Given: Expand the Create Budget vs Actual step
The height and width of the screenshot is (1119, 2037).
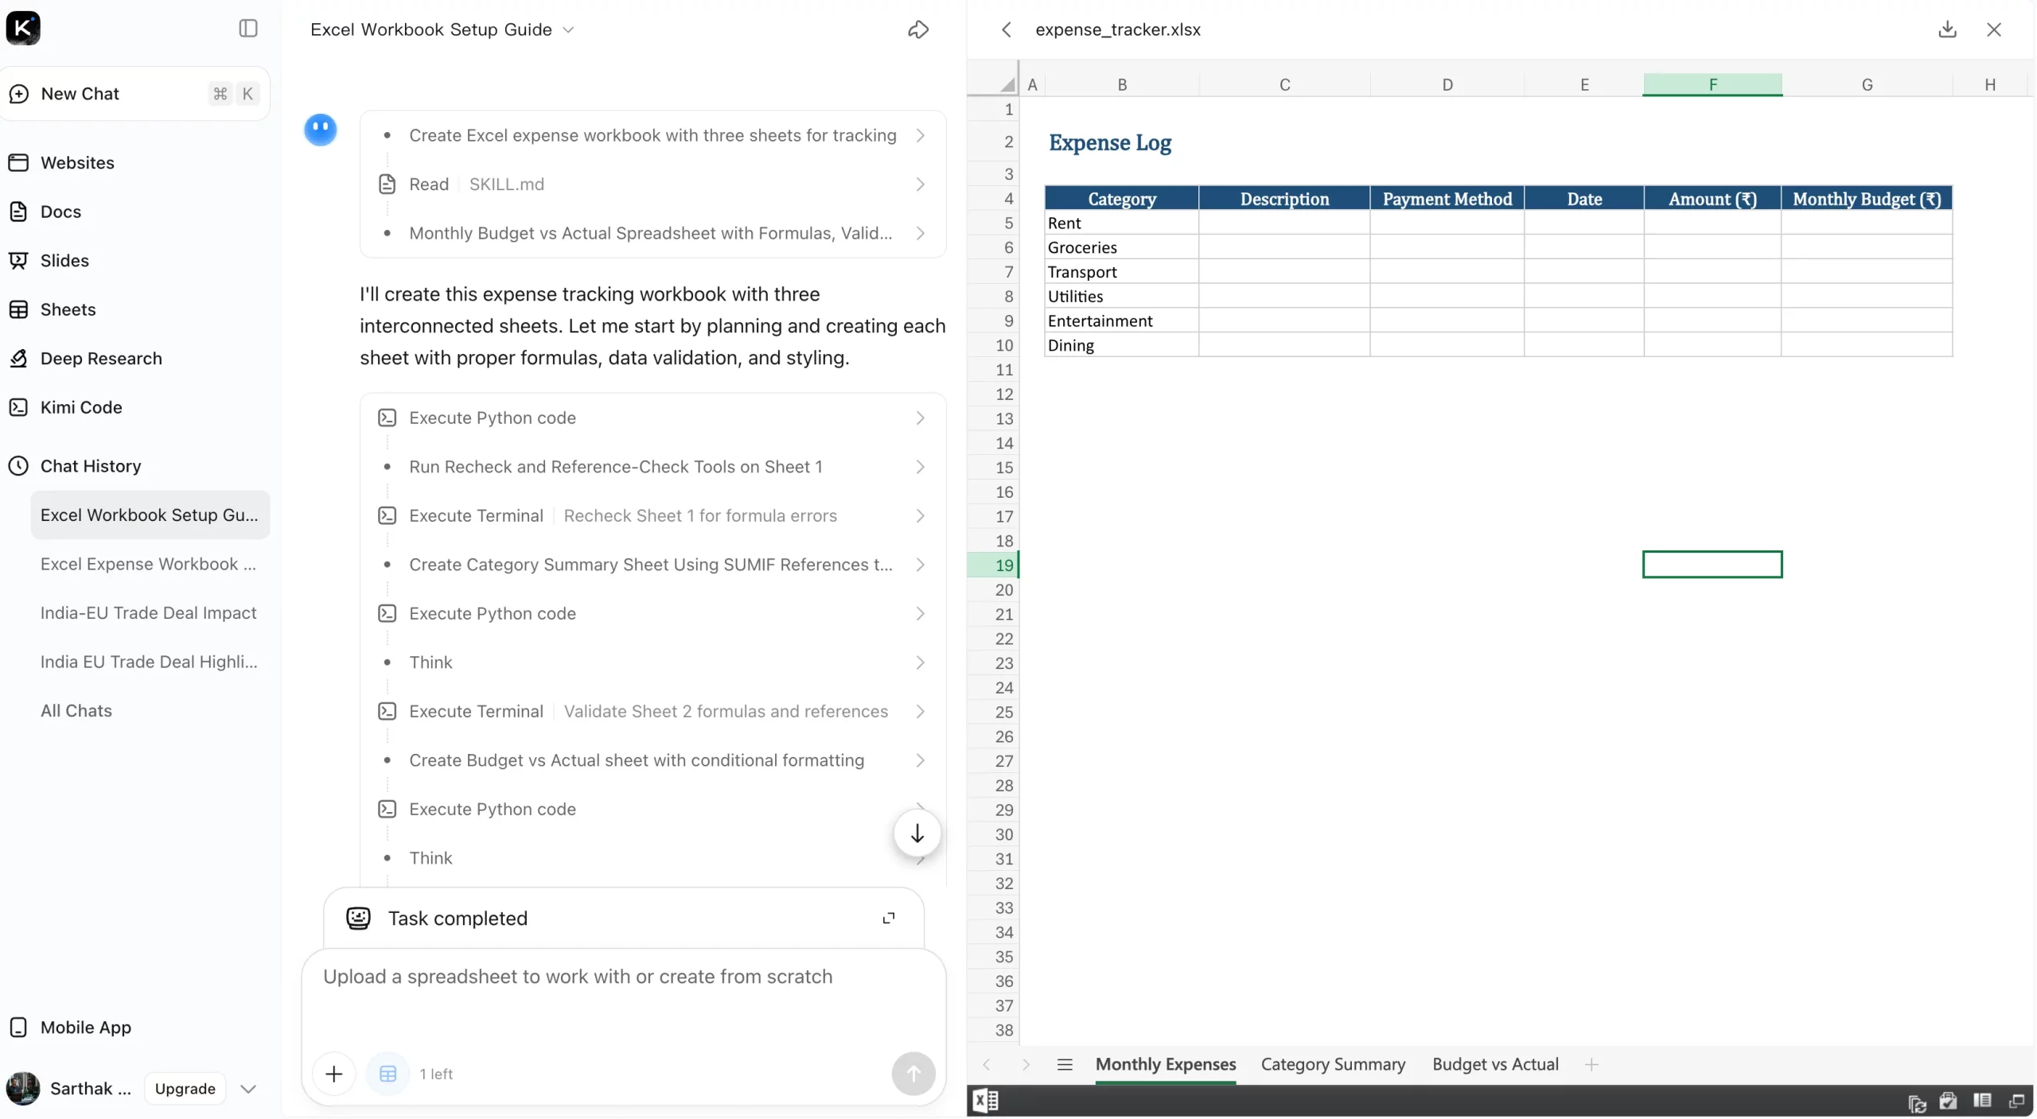Looking at the screenshot, I should [919, 761].
